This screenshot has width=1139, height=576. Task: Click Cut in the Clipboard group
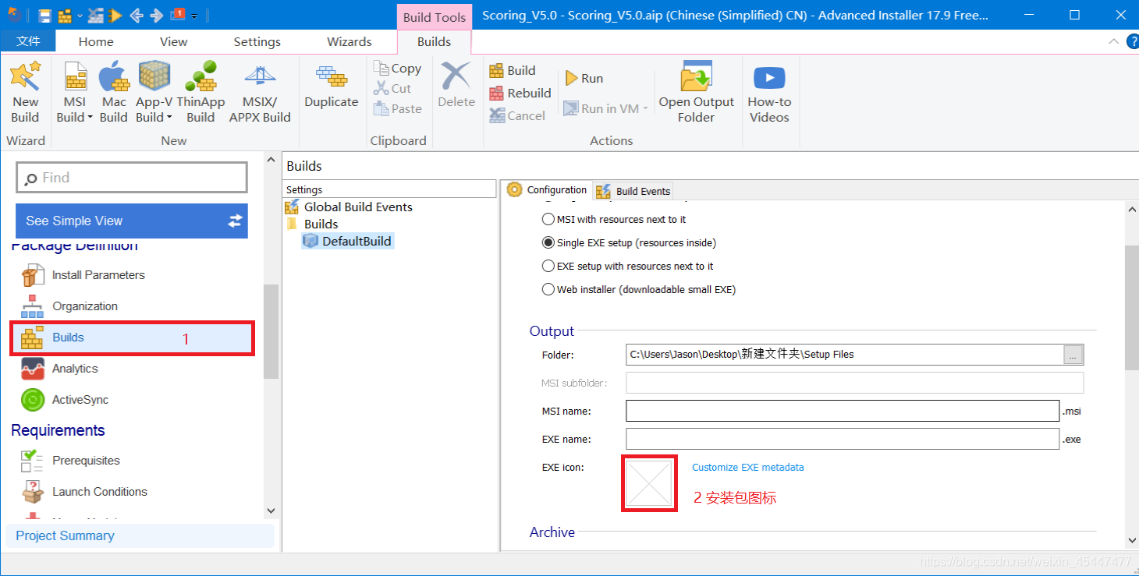(392, 88)
